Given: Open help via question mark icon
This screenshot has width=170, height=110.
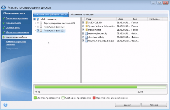Looking at the screenshot, I should pyautogui.click(x=5, y=105).
